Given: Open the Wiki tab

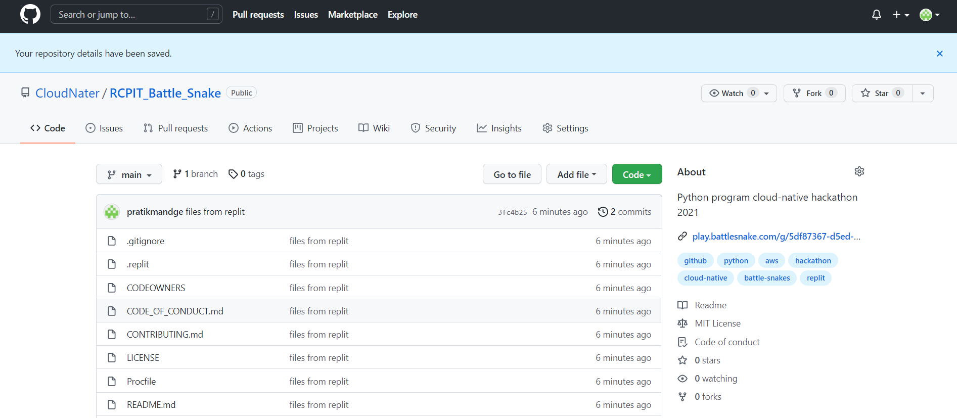Looking at the screenshot, I should point(374,128).
